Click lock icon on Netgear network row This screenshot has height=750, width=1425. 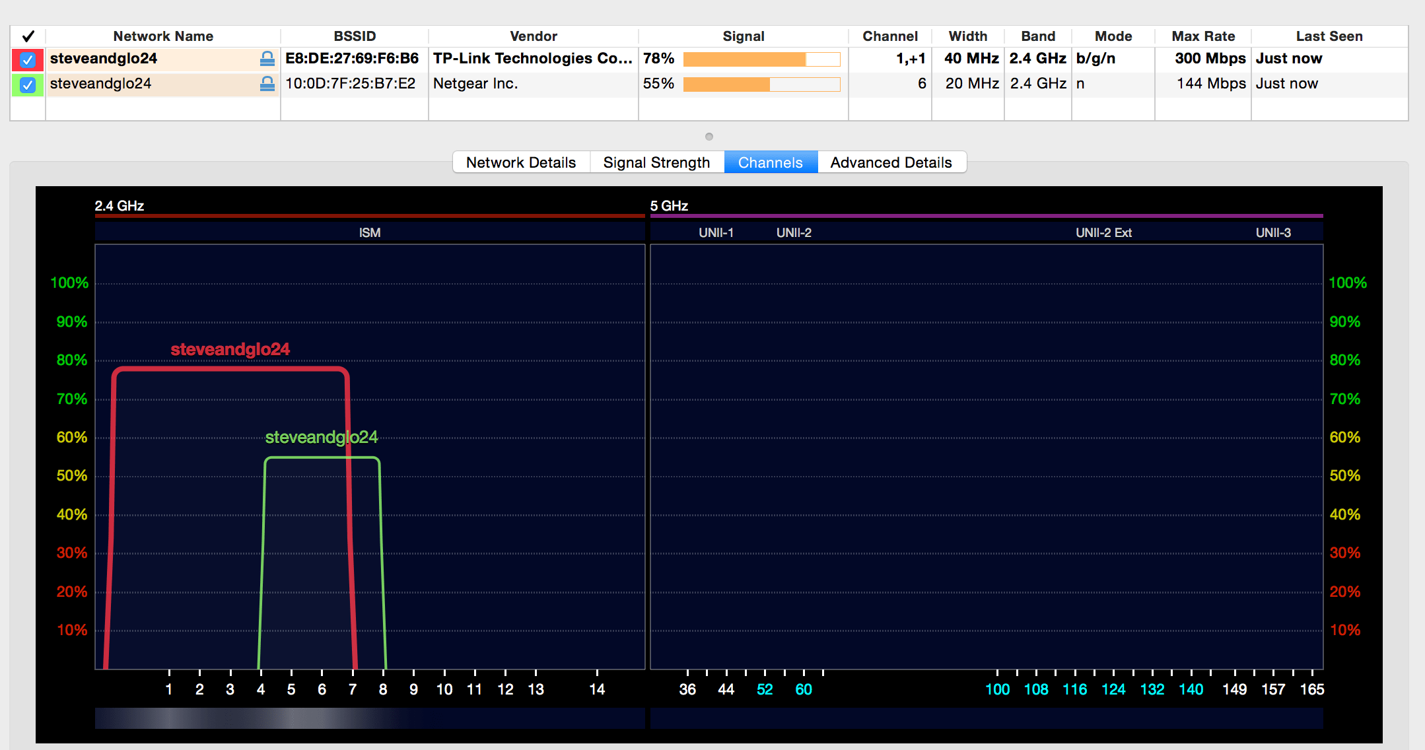pyautogui.click(x=267, y=84)
